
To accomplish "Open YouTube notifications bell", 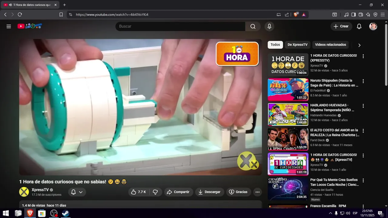I will click(359, 26).
